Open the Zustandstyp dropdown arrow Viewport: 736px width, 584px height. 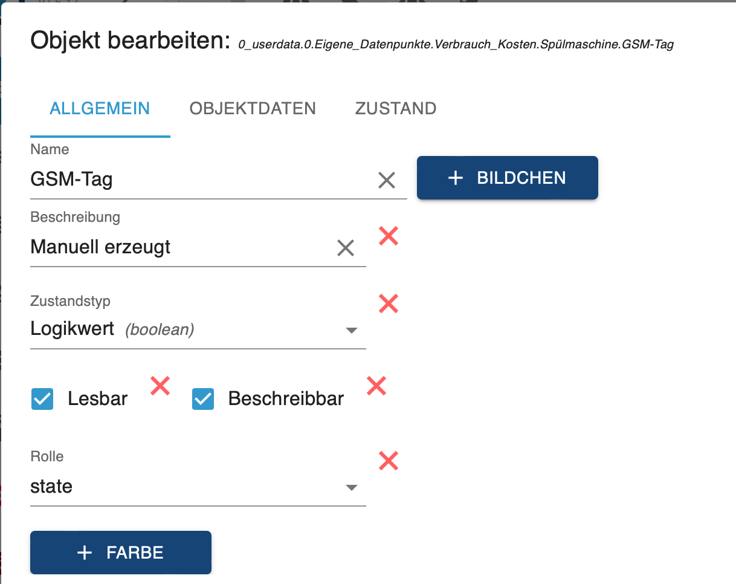point(351,331)
